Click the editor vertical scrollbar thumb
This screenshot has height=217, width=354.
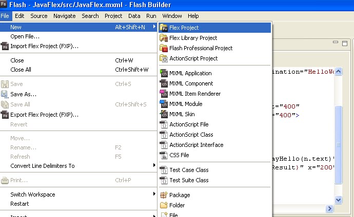pyautogui.click(x=338, y=145)
